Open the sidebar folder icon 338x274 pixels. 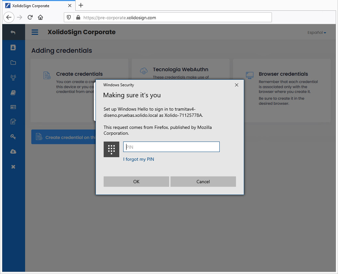(x=13, y=62)
